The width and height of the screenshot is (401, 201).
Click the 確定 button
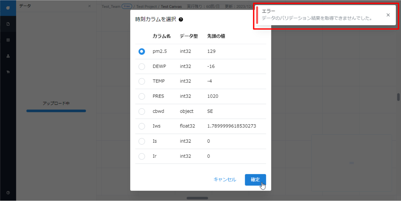pos(255,180)
